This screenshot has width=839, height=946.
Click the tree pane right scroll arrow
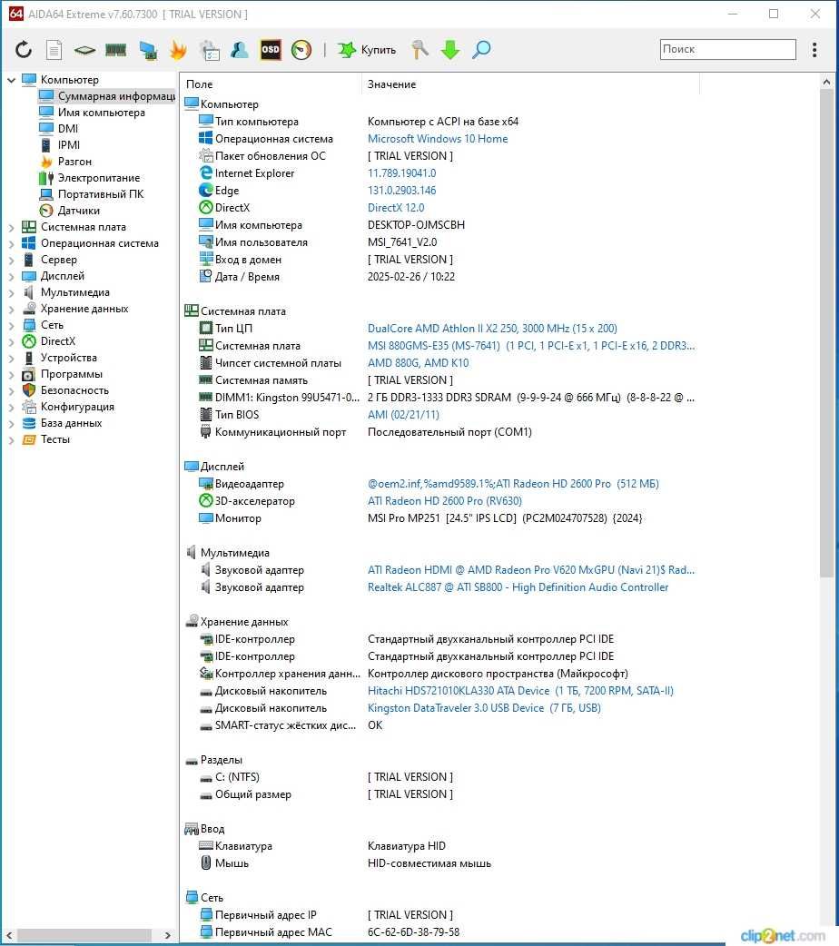(x=168, y=935)
